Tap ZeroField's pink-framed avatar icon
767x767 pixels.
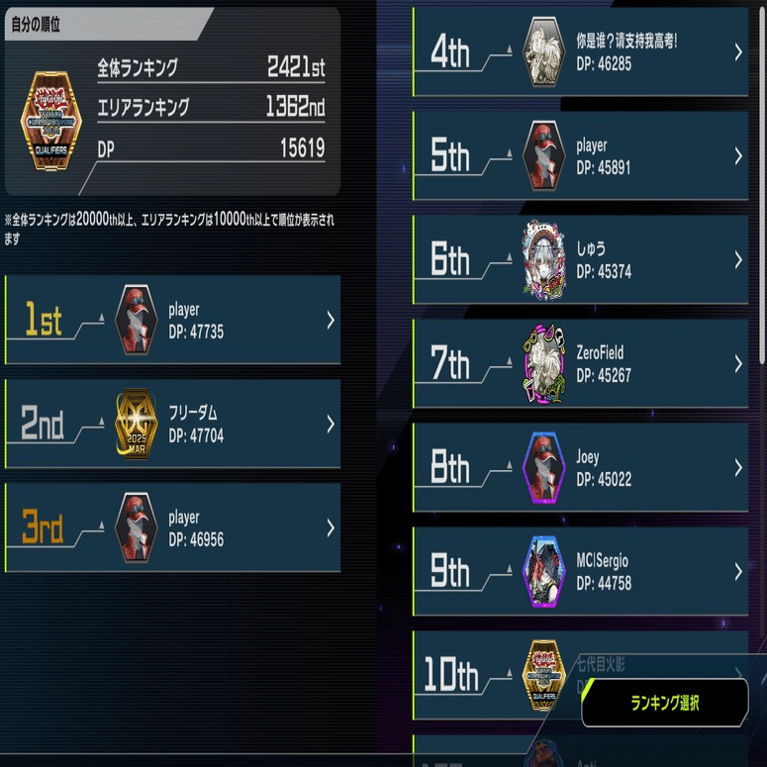point(543,363)
